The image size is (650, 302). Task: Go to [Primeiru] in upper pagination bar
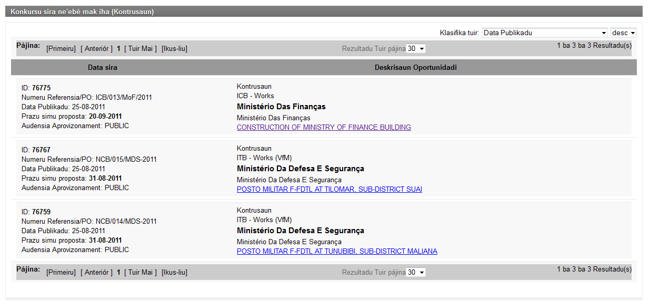[61, 49]
